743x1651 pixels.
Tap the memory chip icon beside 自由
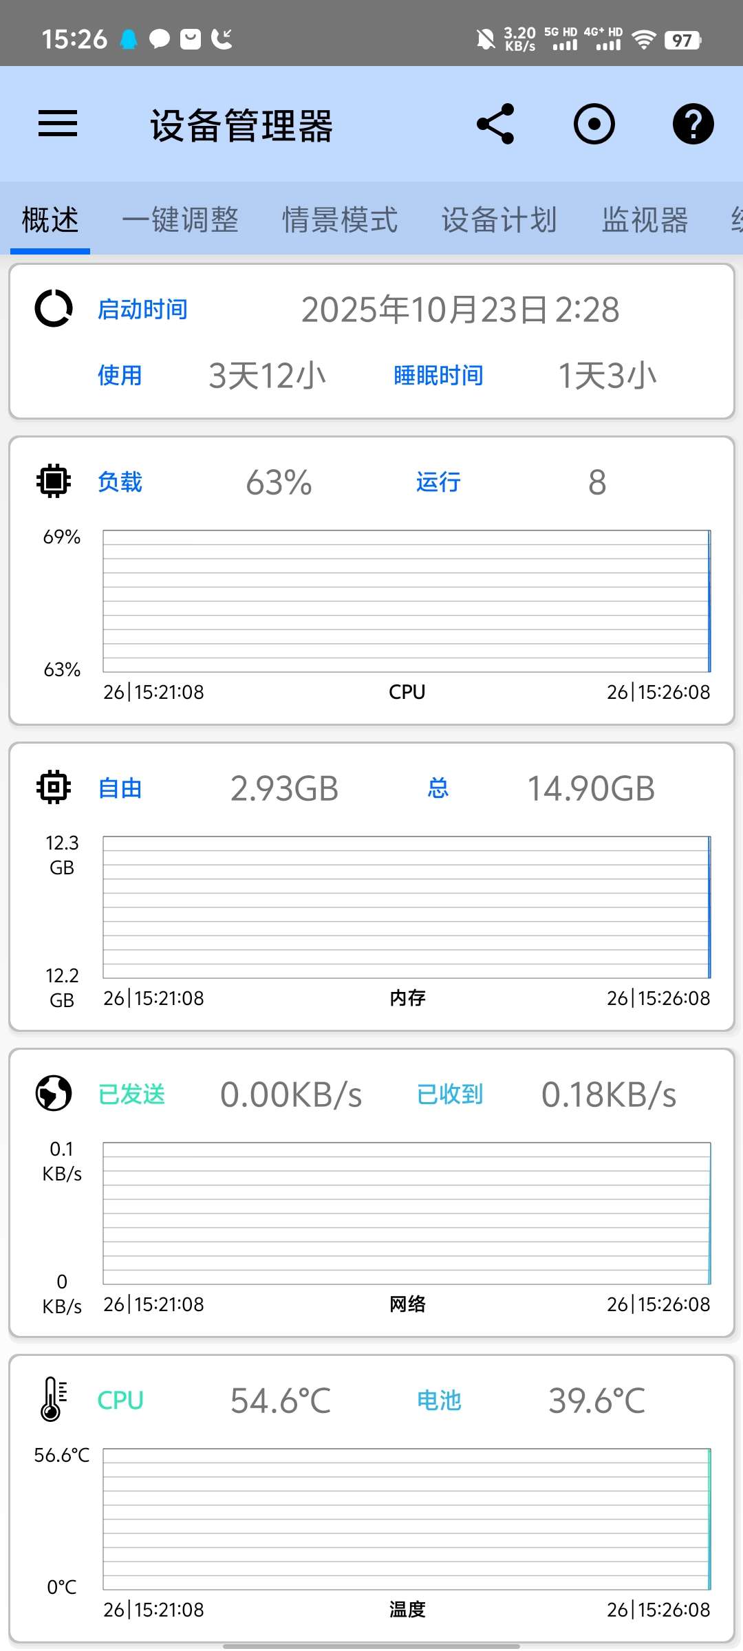click(54, 787)
